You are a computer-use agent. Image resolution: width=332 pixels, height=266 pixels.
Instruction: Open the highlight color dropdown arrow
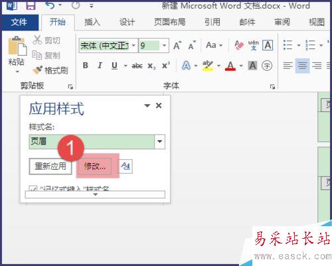[218, 66]
